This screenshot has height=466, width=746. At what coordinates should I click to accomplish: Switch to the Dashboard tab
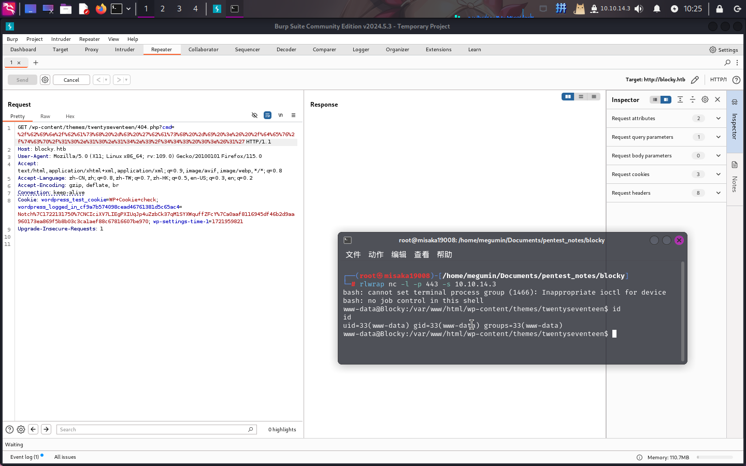tap(23, 50)
